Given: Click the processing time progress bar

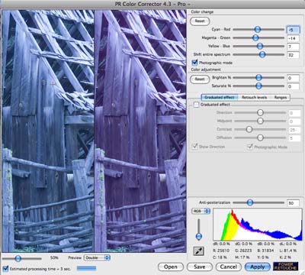Looking at the screenshot, I should tap(86, 268).
